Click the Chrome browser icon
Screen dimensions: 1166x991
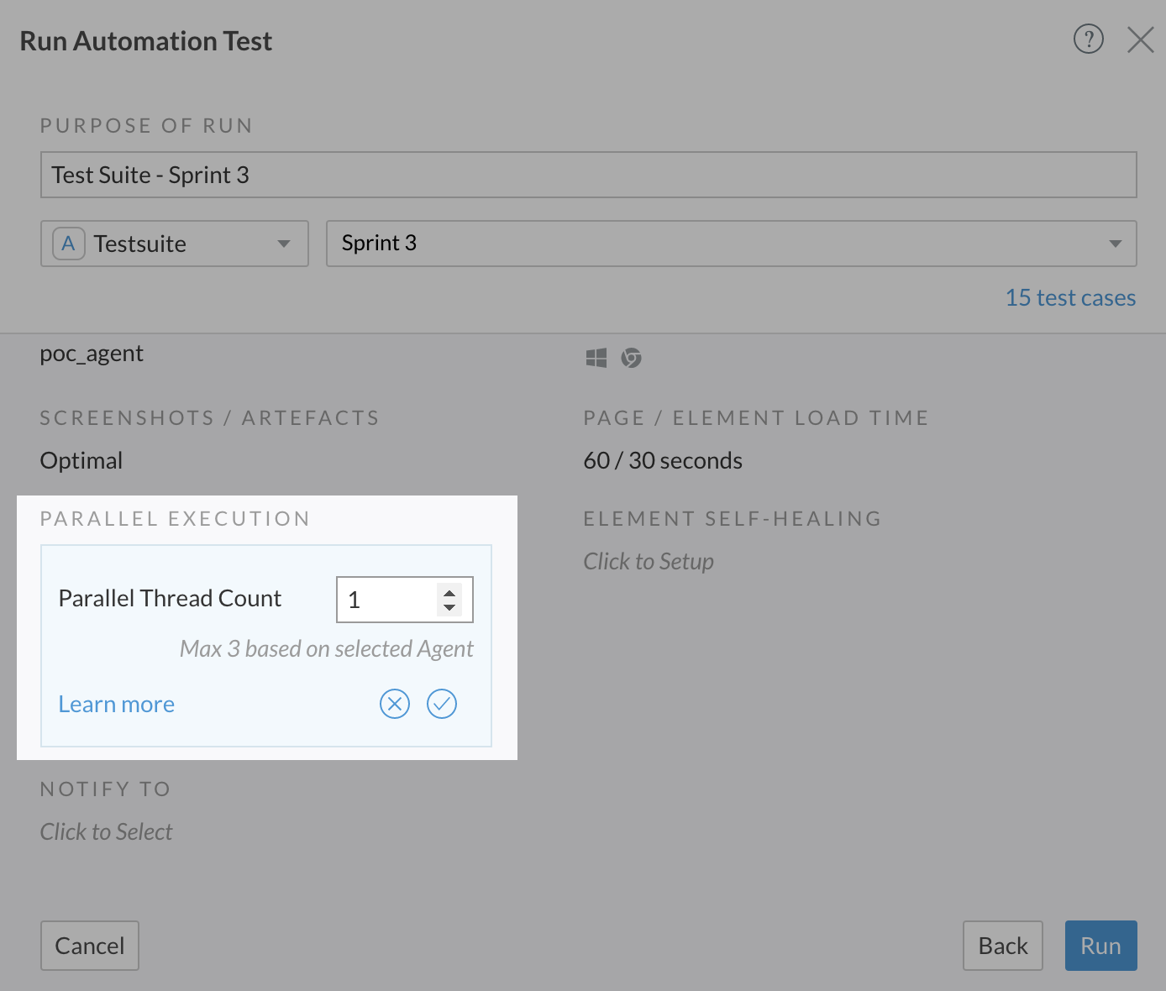tap(631, 358)
